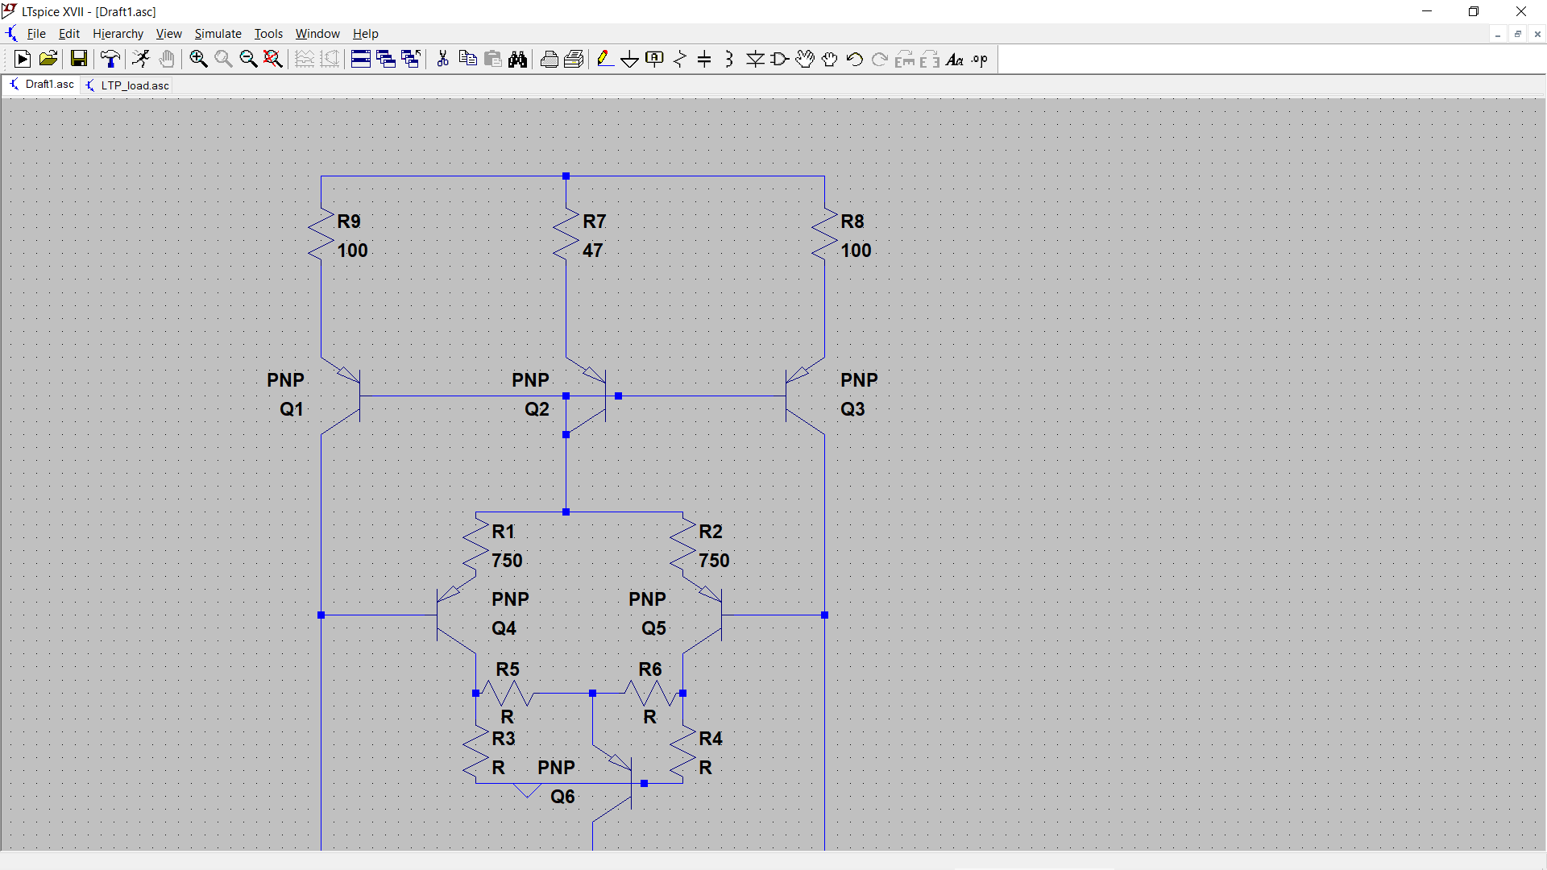Place a capacitor component

pos(704,59)
